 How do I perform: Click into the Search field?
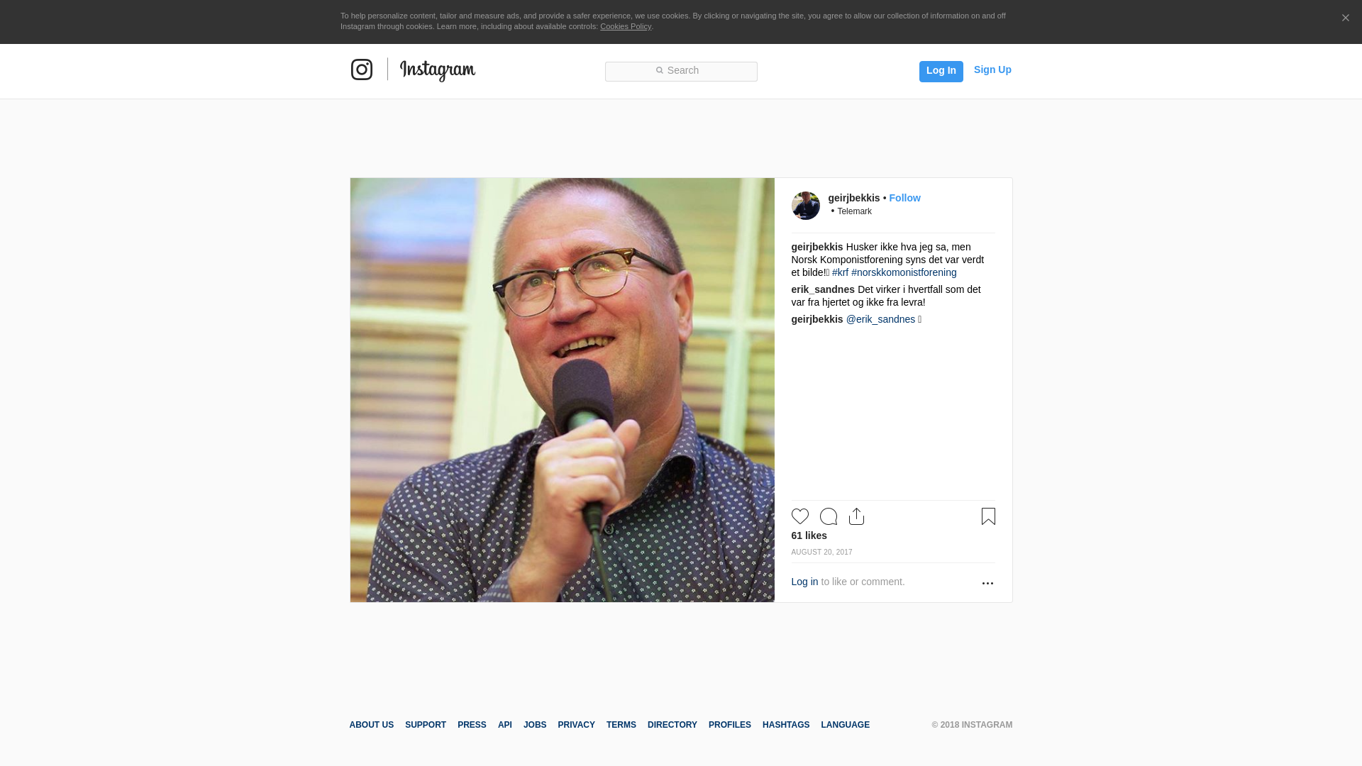pos(681,71)
